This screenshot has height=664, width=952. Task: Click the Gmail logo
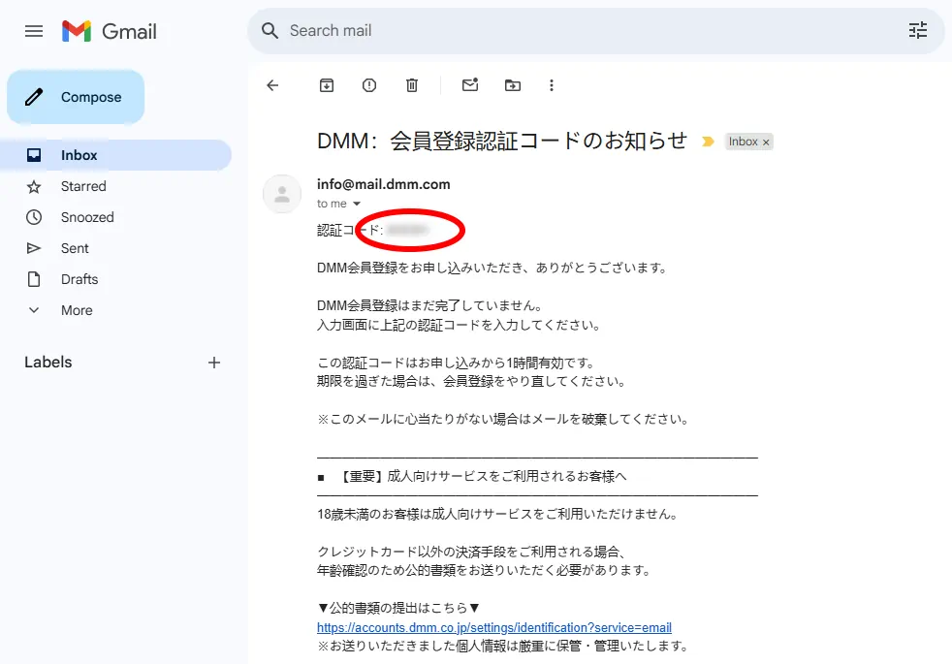coord(110,31)
